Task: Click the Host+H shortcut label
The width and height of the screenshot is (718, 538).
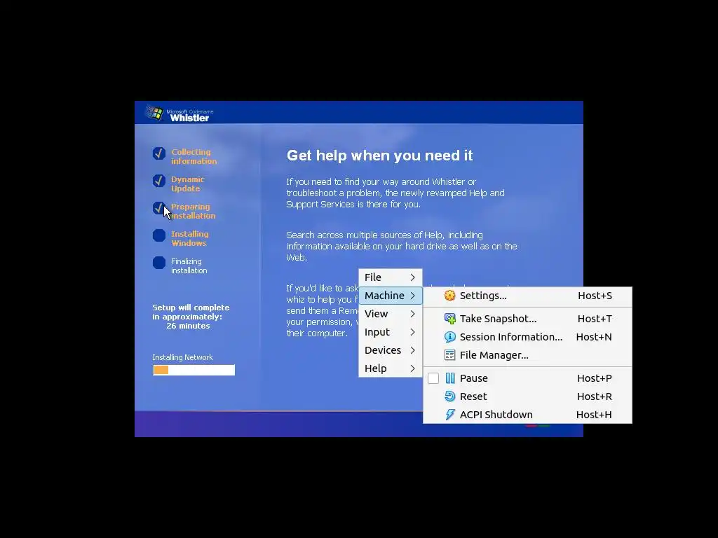Action: pyautogui.click(x=594, y=415)
